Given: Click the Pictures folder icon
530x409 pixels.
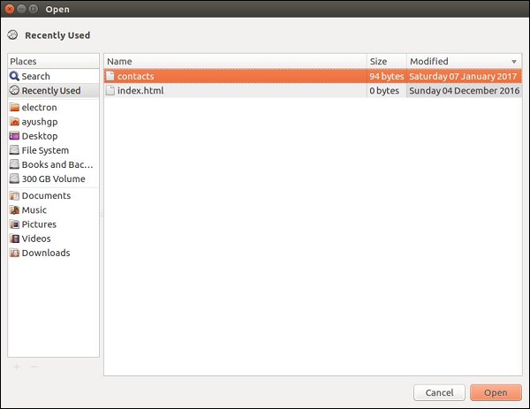Looking at the screenshot, I should coord(14,224).
